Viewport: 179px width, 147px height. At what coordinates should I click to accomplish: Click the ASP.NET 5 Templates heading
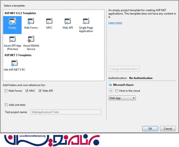(18, 55)
